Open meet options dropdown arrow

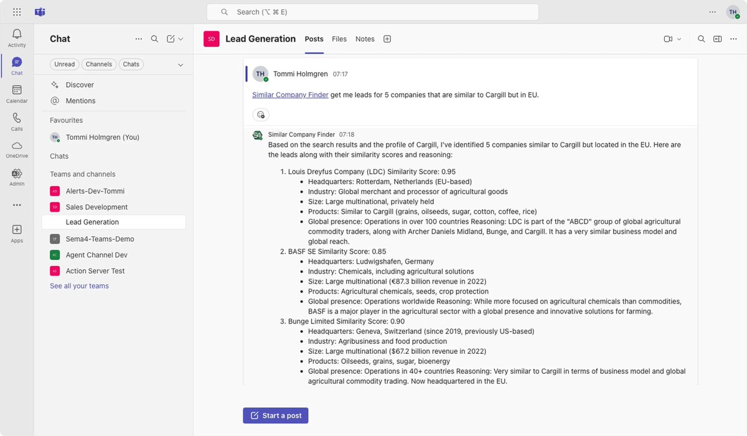[x=679, y=39]
